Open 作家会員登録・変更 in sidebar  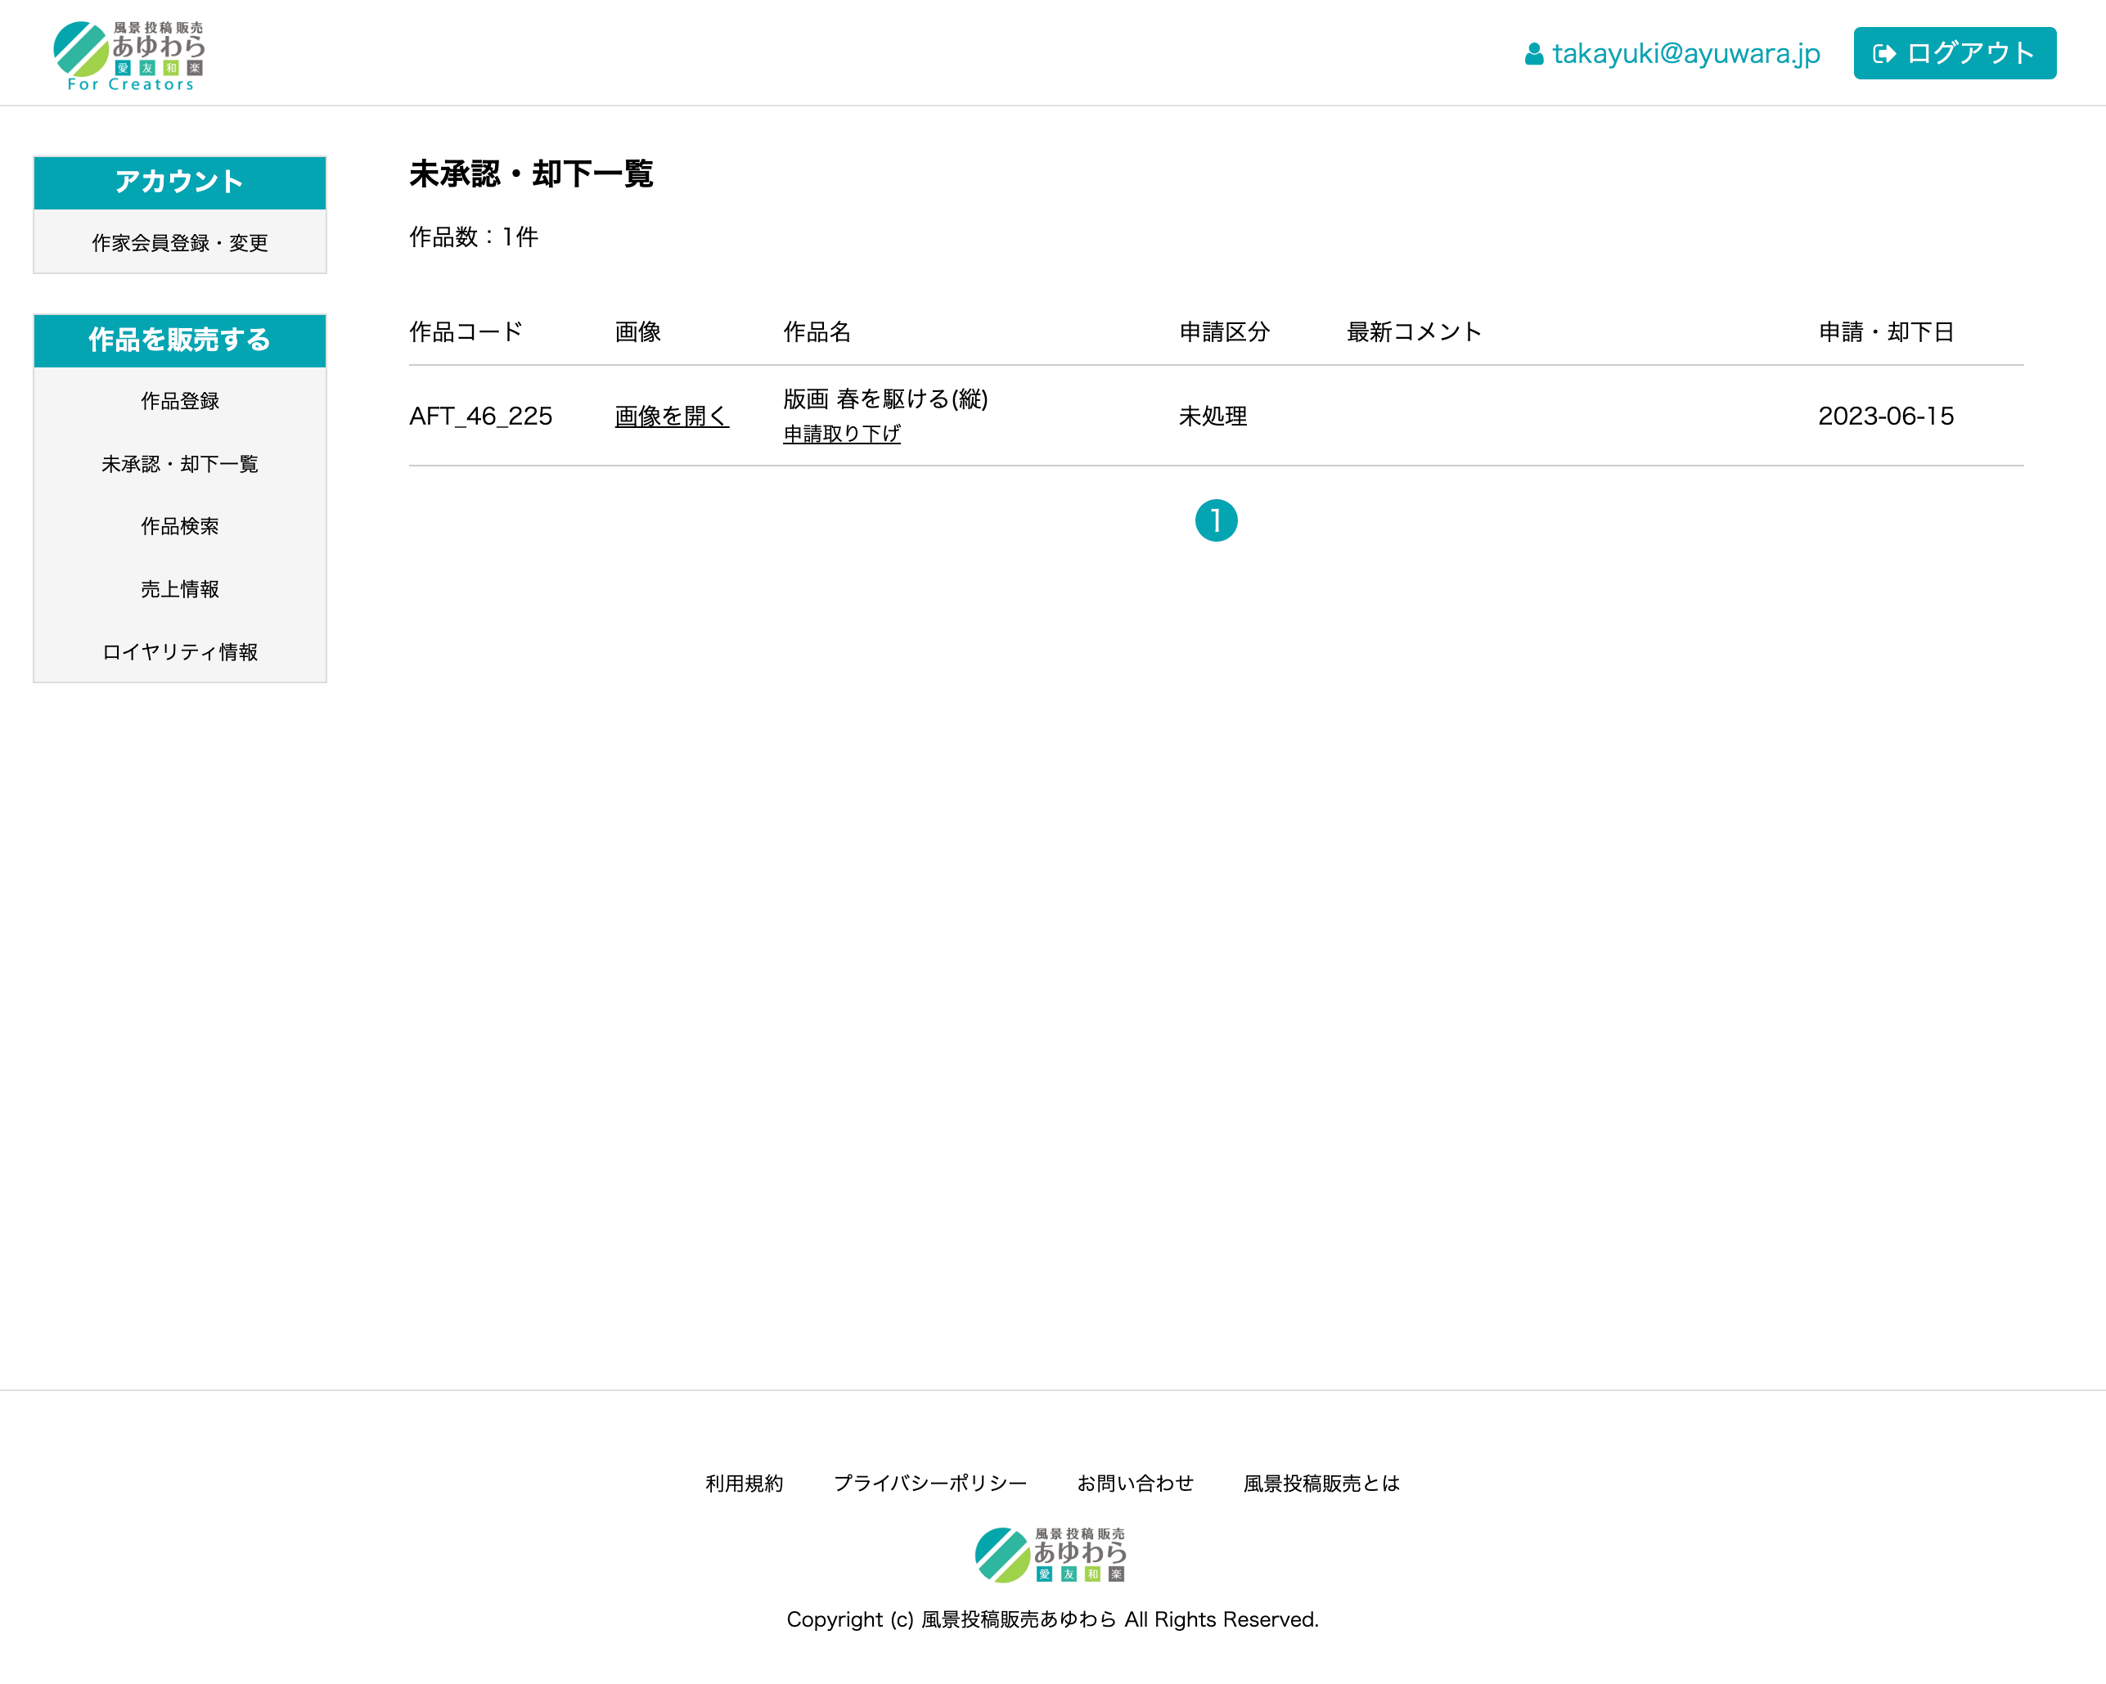pos(180,242)
